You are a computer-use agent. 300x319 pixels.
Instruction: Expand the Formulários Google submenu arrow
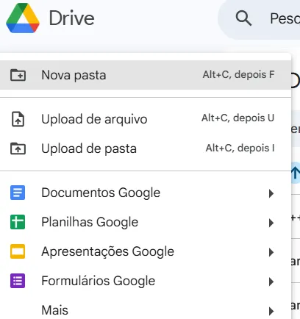coord(271,282)
